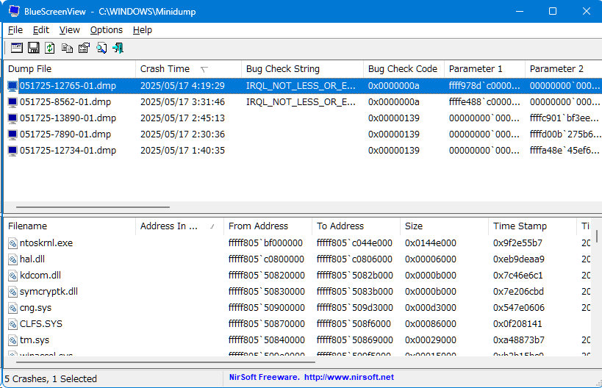This screenshot has width=602, height=388.
Task: Select the 051725-7890-01.dmp row
Action: tap(303, 134)
